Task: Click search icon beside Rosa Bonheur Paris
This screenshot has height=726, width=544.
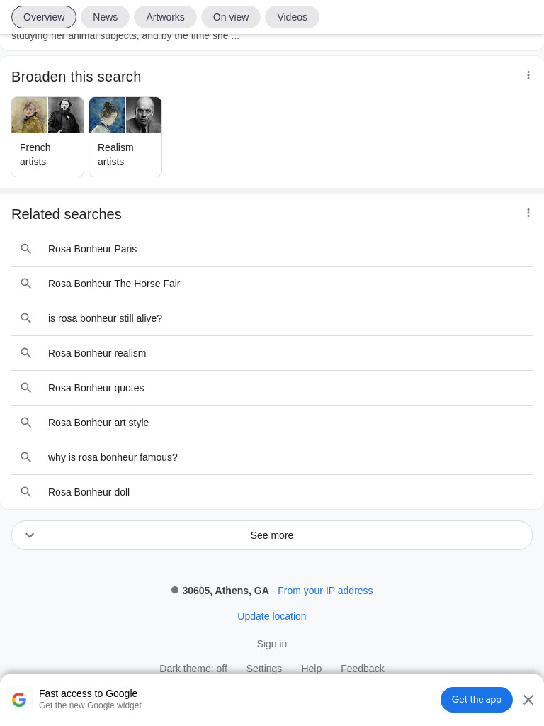Action: coord(26,249)
